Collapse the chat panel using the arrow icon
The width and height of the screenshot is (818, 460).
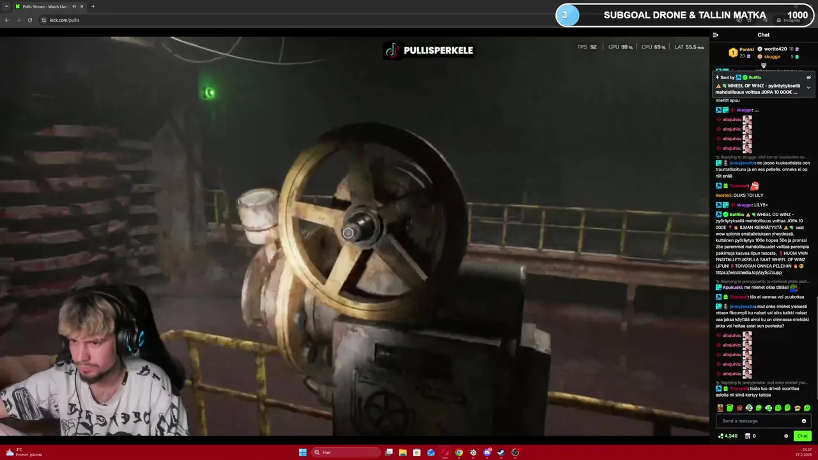tap(716, 35)
